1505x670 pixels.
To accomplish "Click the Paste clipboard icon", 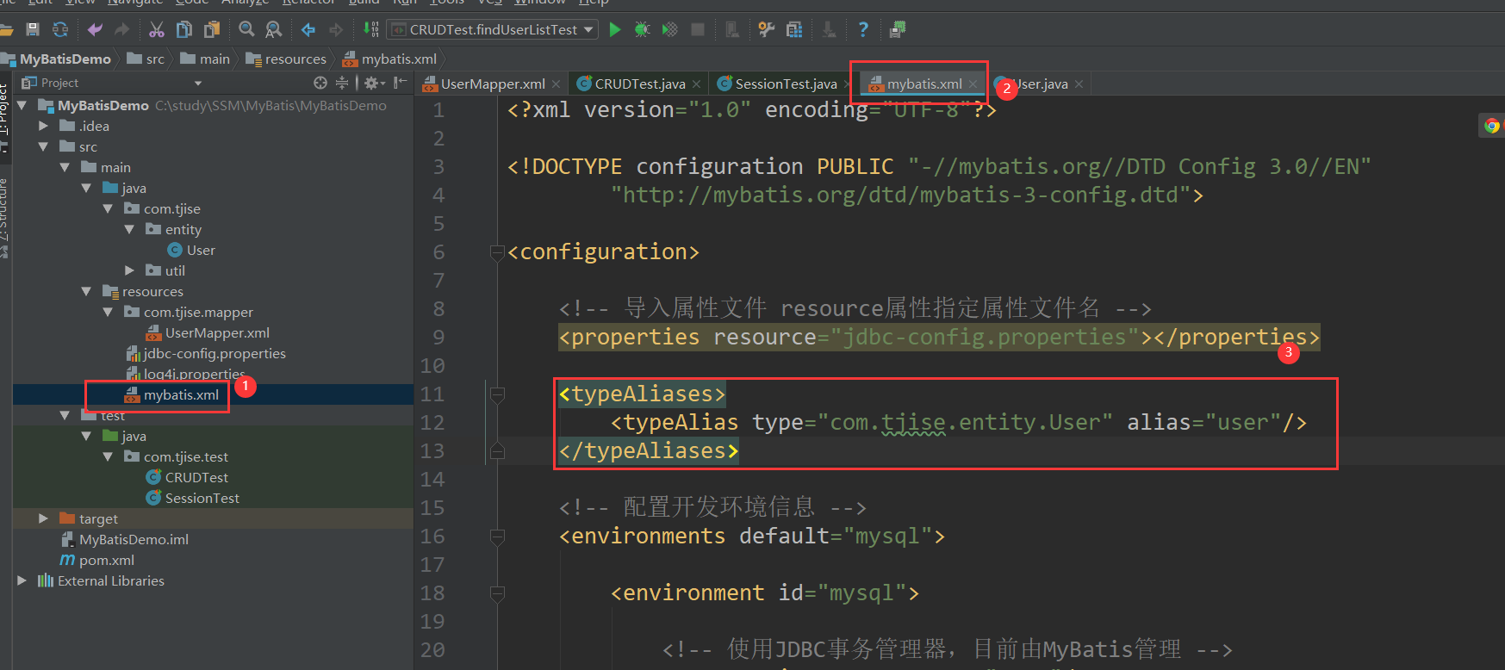I will click(x=212, y=29).
